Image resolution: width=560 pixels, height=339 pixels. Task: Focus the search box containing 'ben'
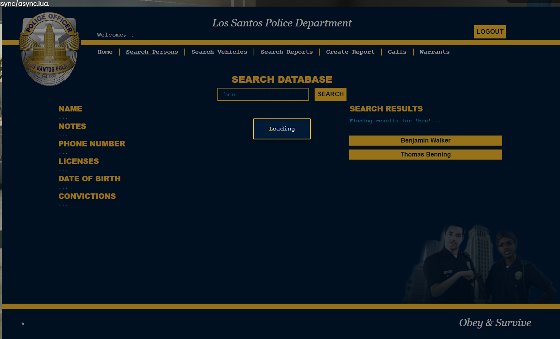coord(263,94)
